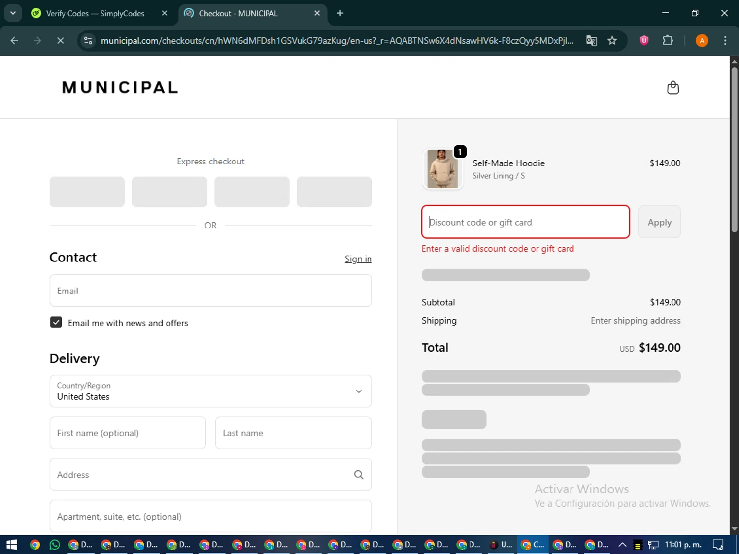Click the Delivery section heading
739x554 pixels.
(x=74, y=358)
